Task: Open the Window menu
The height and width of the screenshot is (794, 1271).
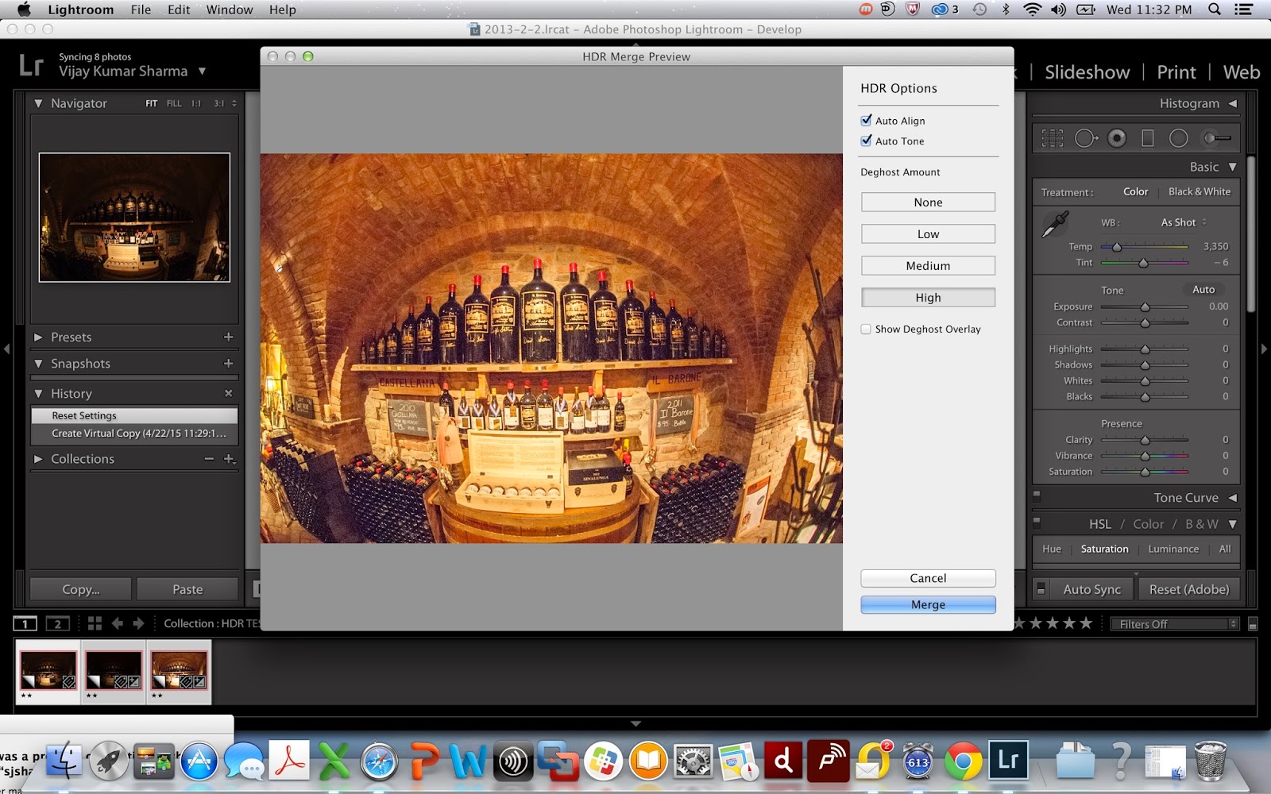Action: [x=230, y=10]
